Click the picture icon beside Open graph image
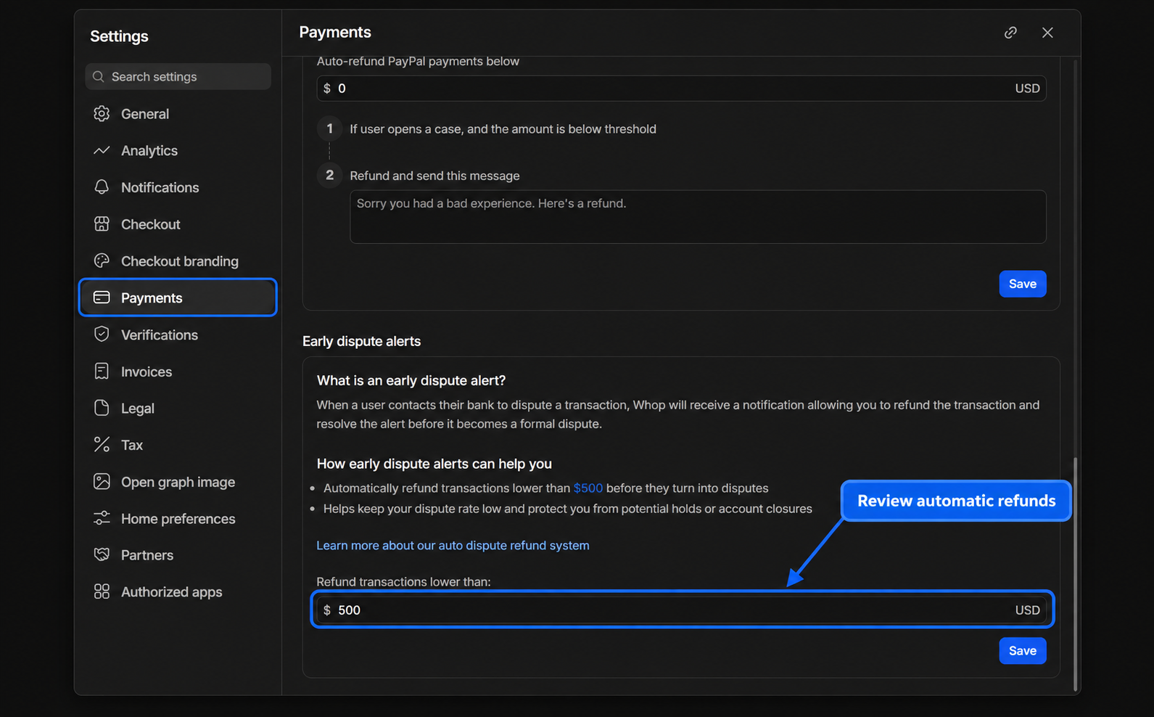Screen dimensions: 1154x717 tap(102, 482)
